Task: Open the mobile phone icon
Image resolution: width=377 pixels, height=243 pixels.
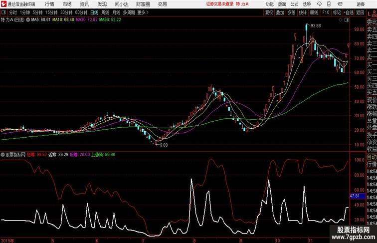Action: coord(329,4)
